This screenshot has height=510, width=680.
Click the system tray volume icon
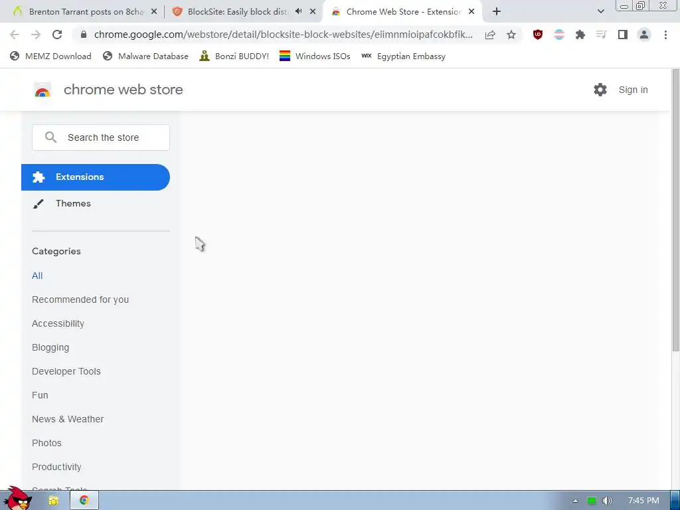click(x=608, y=501)
